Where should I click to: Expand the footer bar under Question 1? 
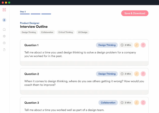click(x=84, y=63)
